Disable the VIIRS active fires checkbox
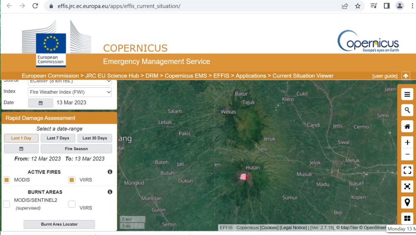416x235 pixels. [x=72, y=180]
